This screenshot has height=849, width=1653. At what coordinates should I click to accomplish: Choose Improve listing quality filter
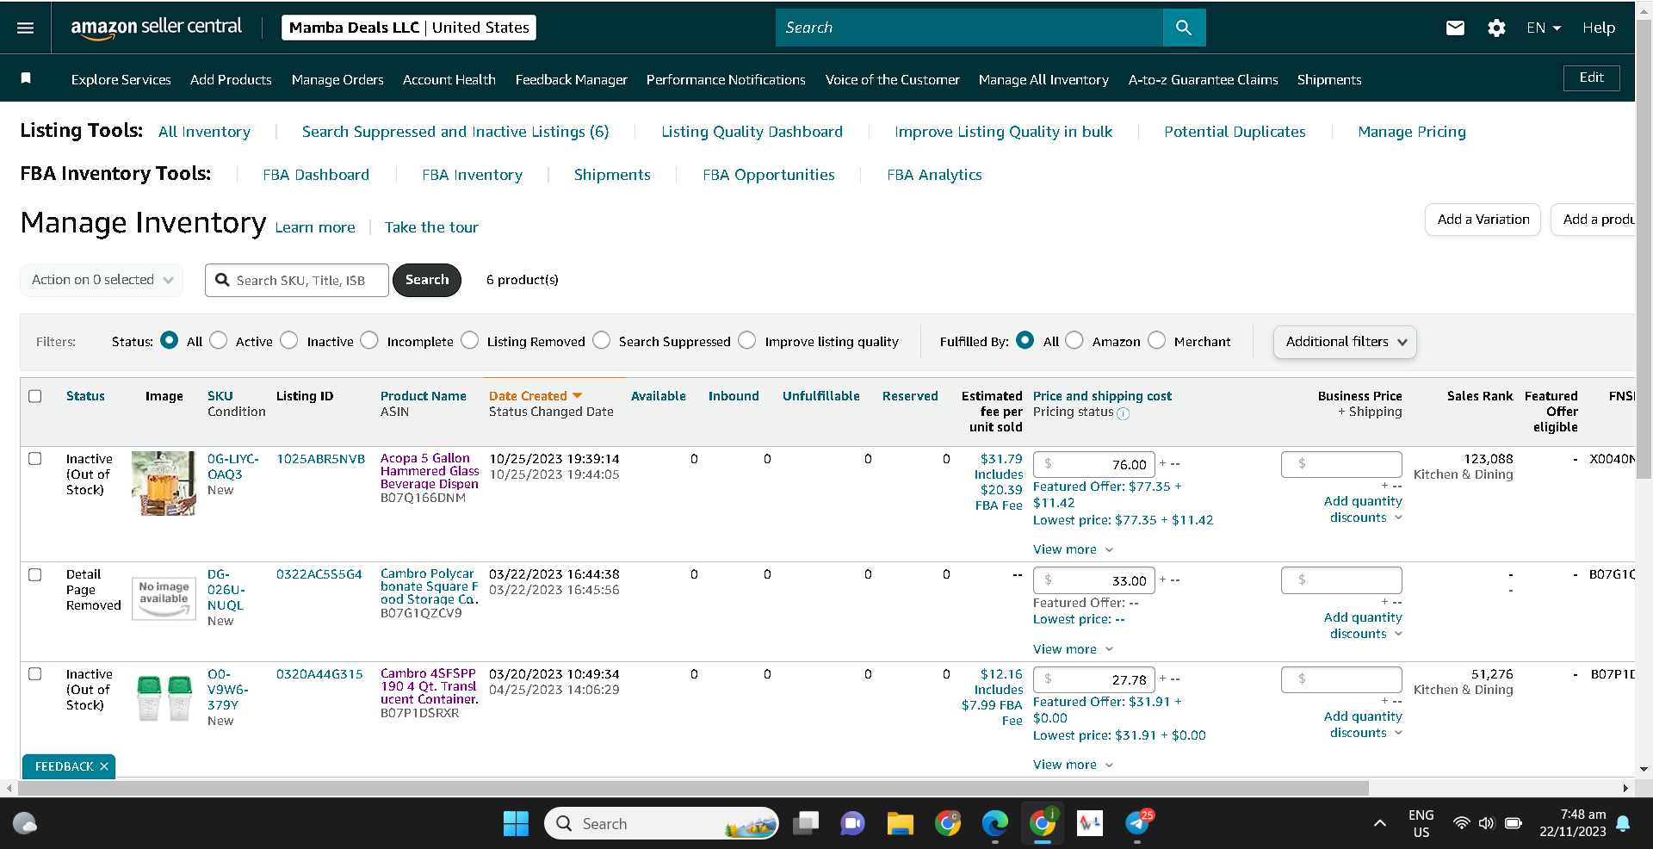(747, 341)
